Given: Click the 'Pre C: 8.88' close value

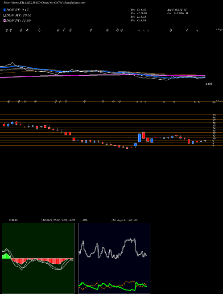Looking at the screenshot, I should (139, 20).
